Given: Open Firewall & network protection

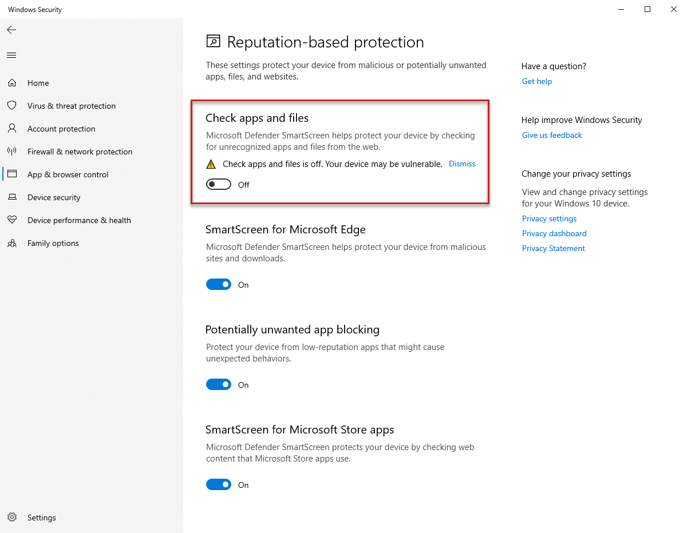Looking at the screenshot, I should [80, 152].
